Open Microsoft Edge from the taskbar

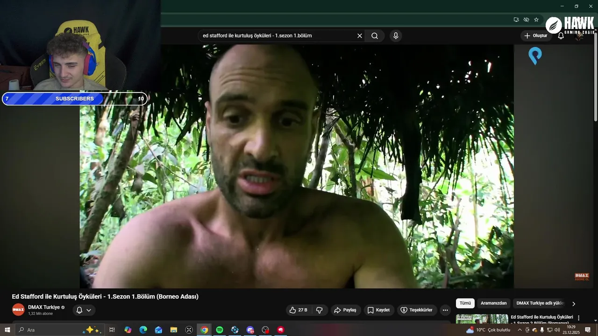[143, 330]
